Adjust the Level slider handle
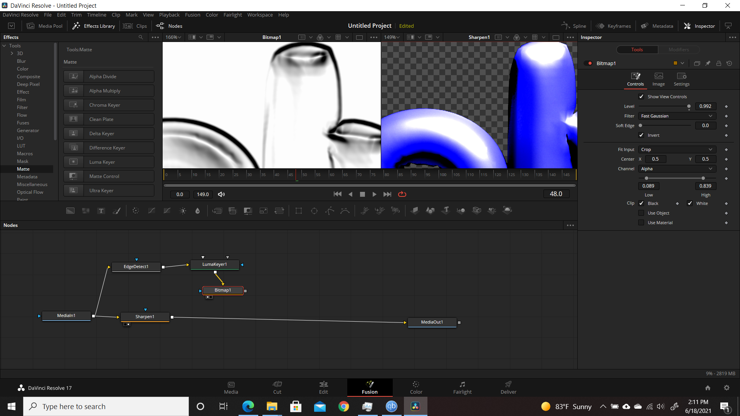 click(689, 106)
